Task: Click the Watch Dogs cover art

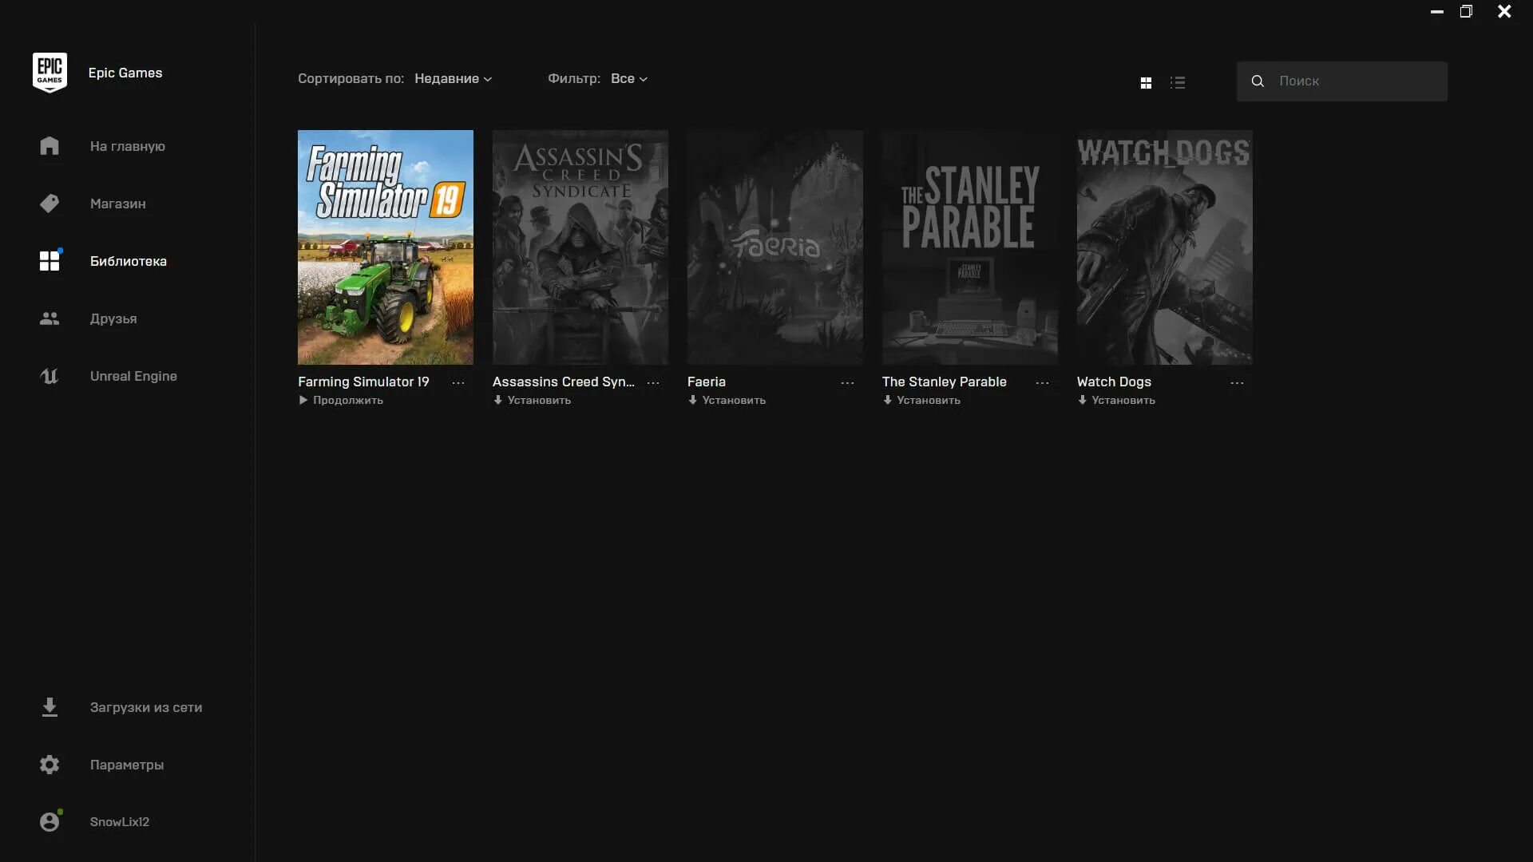Action: [x=1165, y=247]
